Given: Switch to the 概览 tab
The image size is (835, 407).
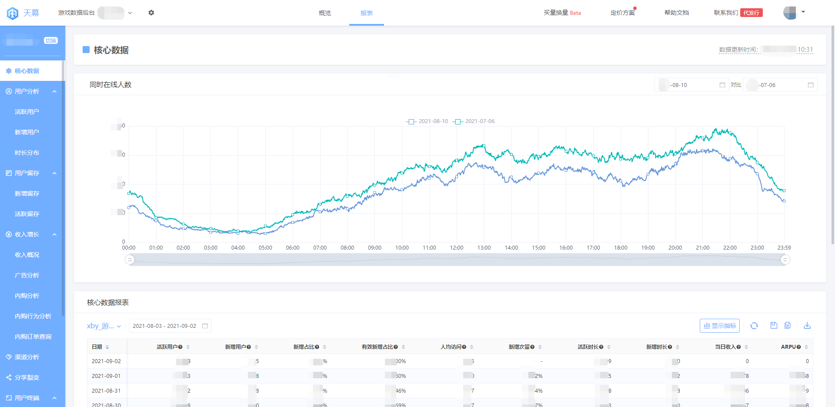Looking at the screenshot, I should pyautogui.click(x=325, y=13).
